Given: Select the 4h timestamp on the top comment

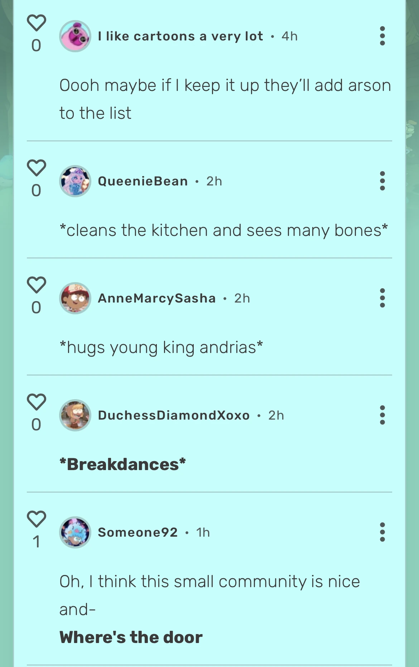Looking at the screenshot, I should (289, 36).
